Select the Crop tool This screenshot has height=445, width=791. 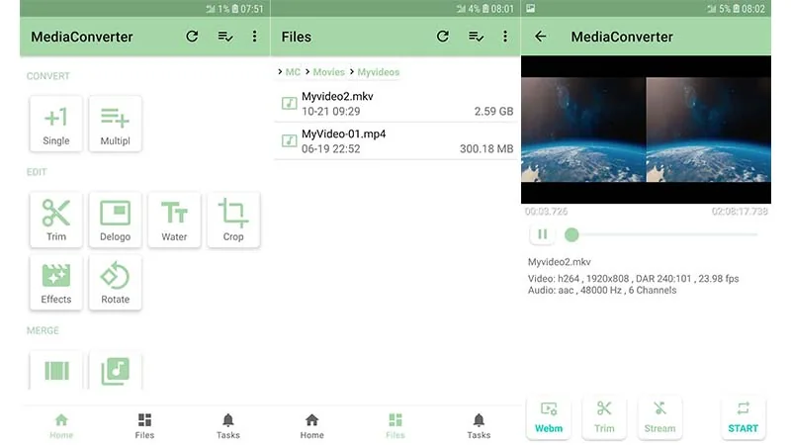233,220
